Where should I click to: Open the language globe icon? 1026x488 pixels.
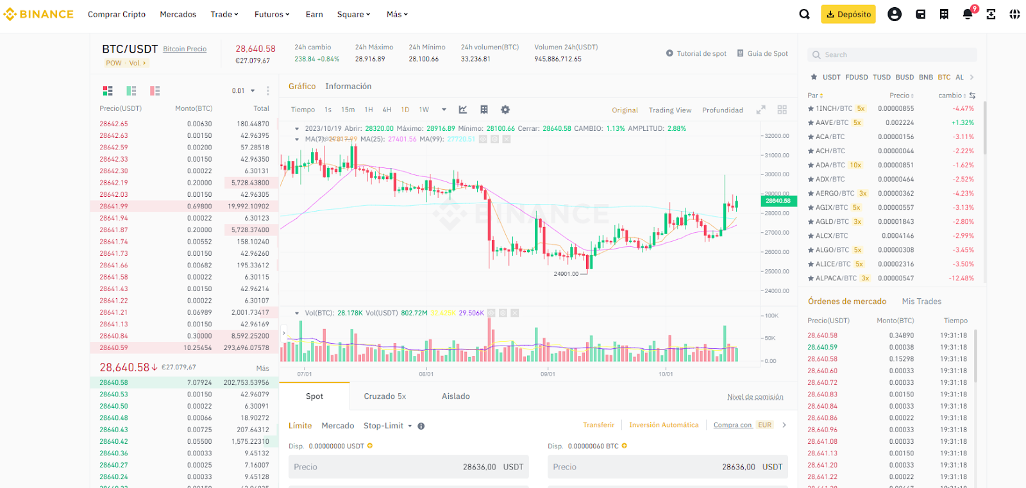click(x=1014, y=14)
